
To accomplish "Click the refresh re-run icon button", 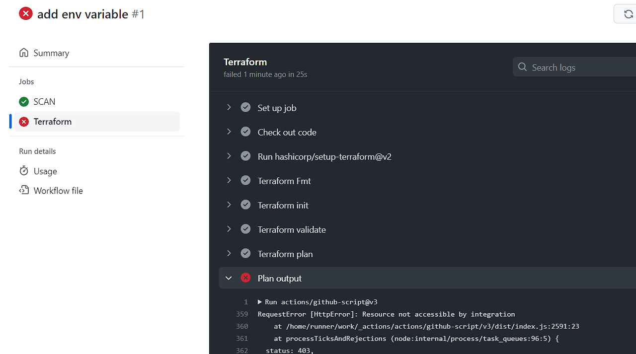I will (x=628, y=14).
